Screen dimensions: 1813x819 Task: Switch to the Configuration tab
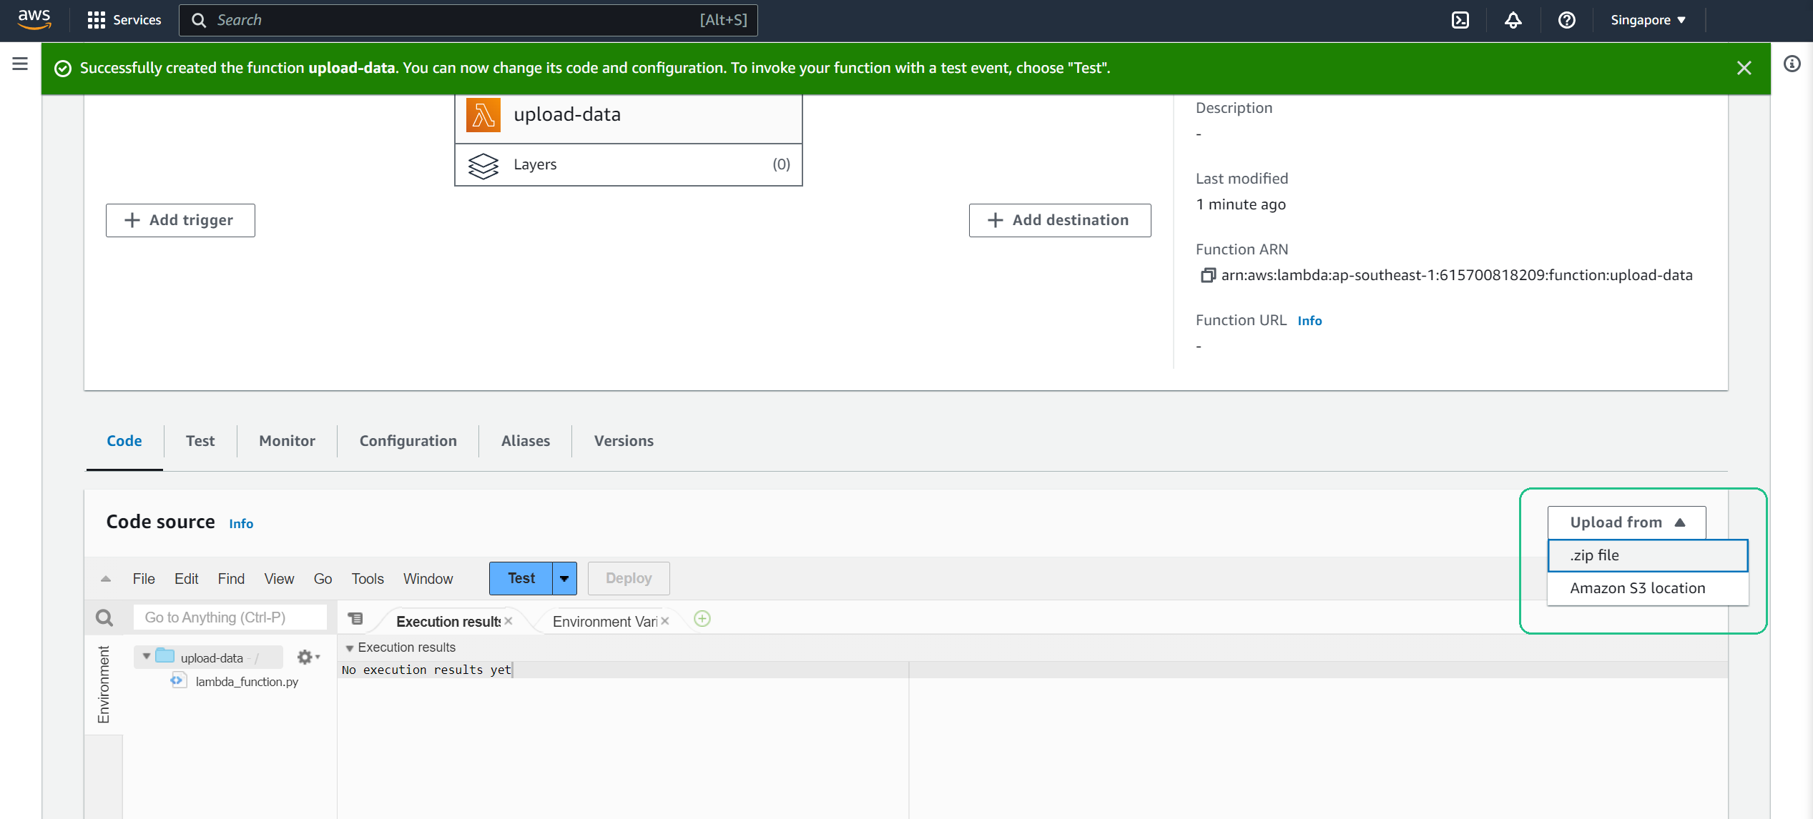408,441
